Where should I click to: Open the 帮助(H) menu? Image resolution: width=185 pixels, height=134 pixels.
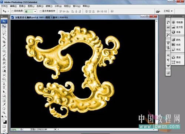pos(86,6)
